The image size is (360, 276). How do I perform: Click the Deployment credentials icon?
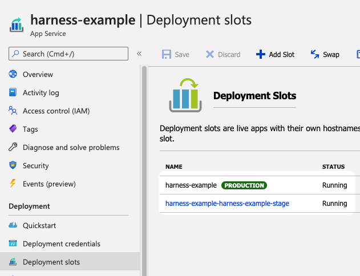13,243
